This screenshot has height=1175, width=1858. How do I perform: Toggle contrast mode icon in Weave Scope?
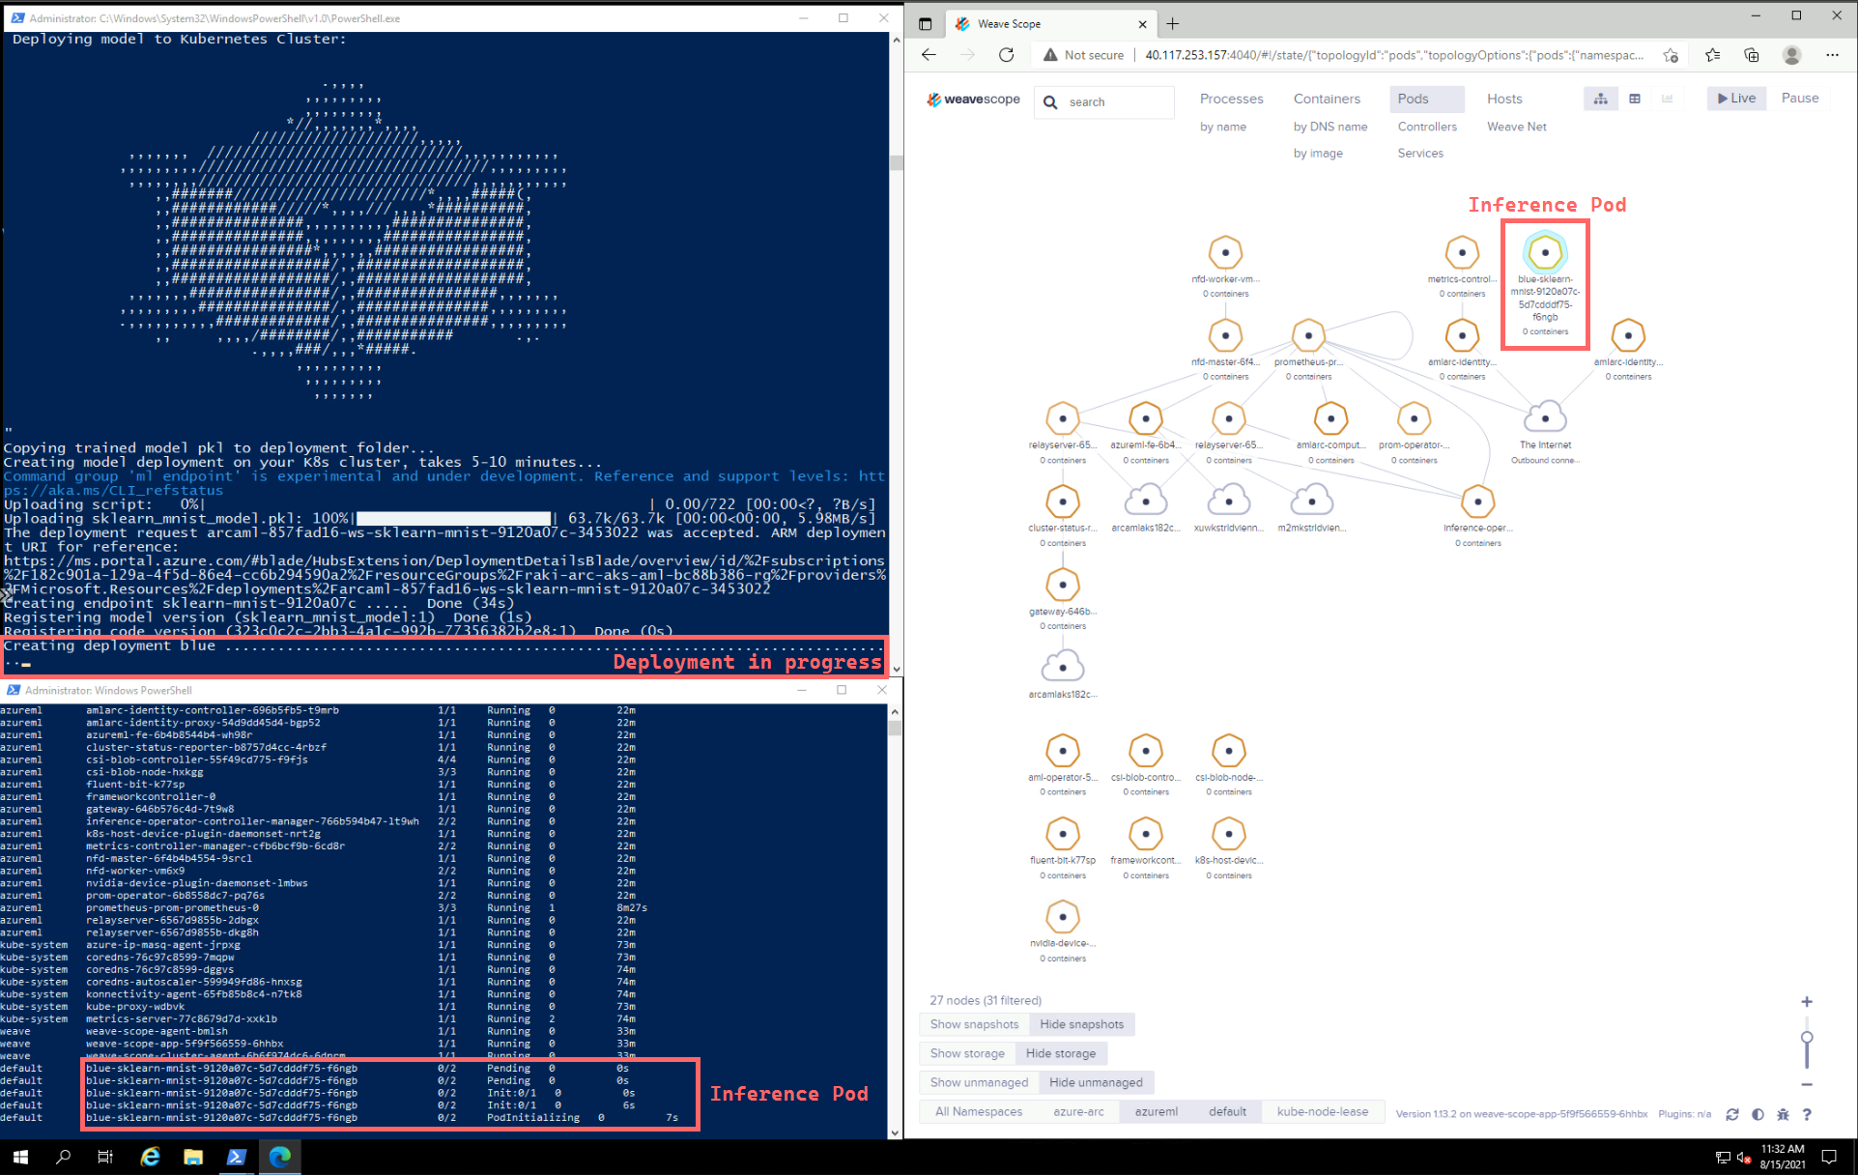pyautogui.click(x=1758, y=1114)
